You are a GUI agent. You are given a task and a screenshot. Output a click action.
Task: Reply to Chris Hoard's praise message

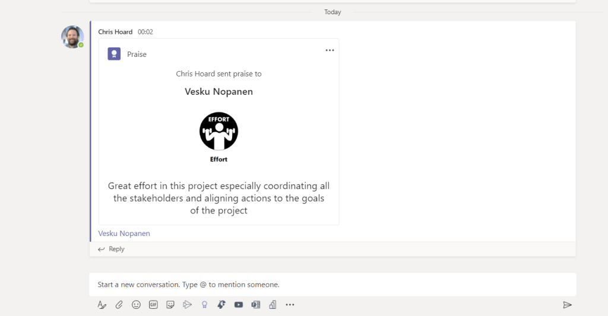point(112,249)
